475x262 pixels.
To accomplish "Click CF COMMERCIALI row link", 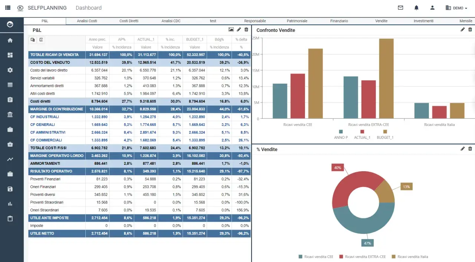I will coord(46,140).
